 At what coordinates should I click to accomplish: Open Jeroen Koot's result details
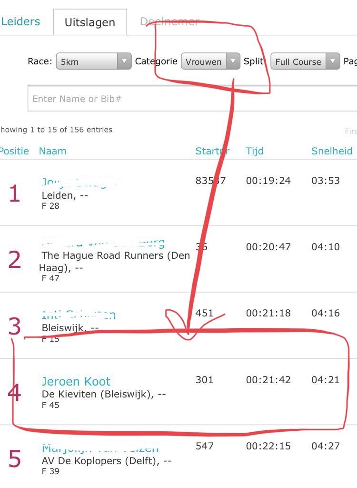(76, 382)
